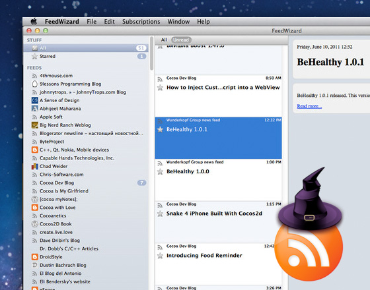370x290 pixels.
Task: Star the Introducing Food Reminder article
Action: pos(160,256)
